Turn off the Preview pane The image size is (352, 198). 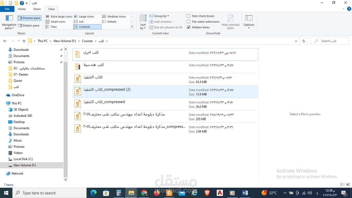[29, 18]
